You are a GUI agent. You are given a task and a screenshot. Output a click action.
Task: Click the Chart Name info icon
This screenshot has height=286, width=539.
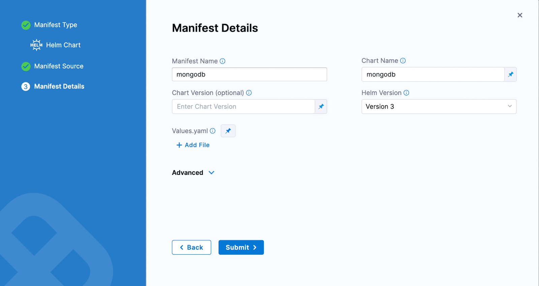pos(403,61)
